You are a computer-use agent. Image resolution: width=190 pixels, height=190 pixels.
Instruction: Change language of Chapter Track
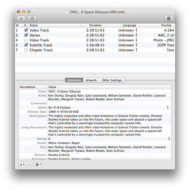point(136,50)
